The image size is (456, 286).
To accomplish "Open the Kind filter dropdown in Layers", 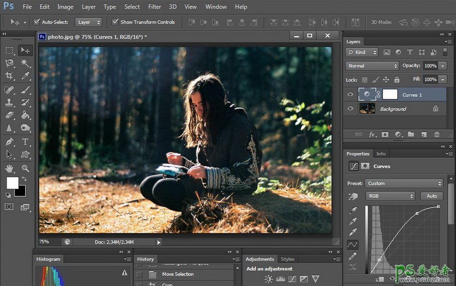I will (x=362, y=52).
